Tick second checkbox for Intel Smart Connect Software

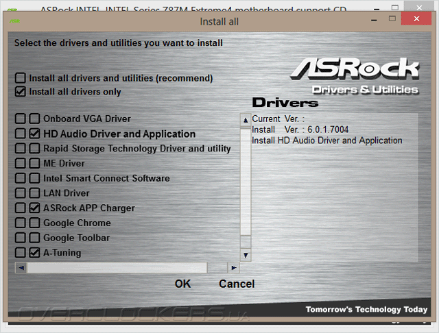[x=34, y=178]
